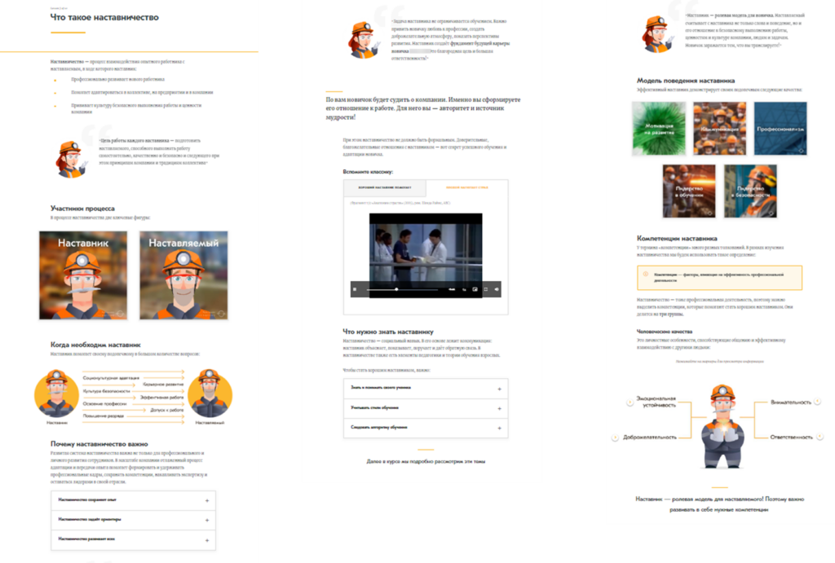835x563 pixels.
Task: Click the flip icon on «Лидерство в безопасности» tile
Action: click(771, 213)
